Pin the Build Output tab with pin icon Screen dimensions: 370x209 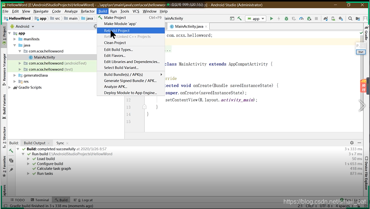(x=11, y=170)
